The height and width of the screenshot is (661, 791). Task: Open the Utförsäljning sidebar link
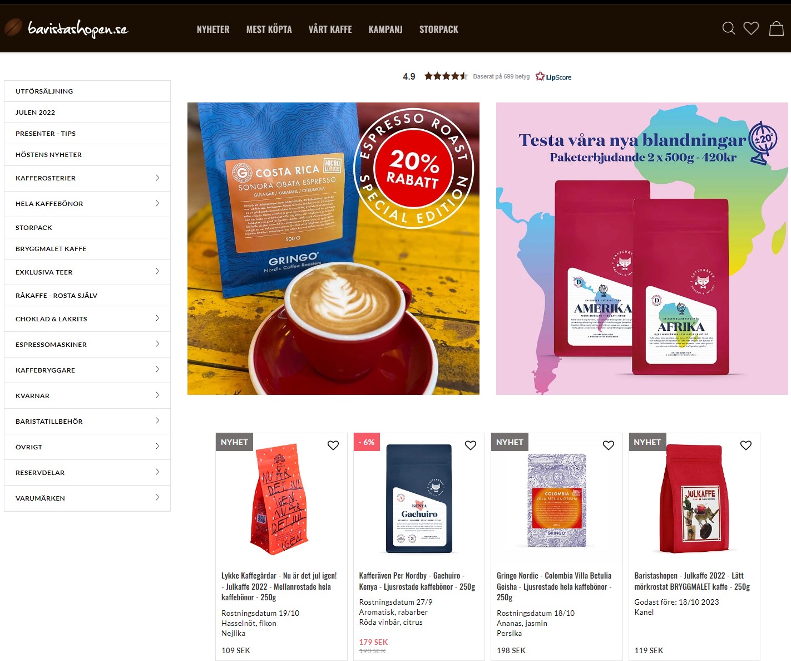[x=87, y=91]
